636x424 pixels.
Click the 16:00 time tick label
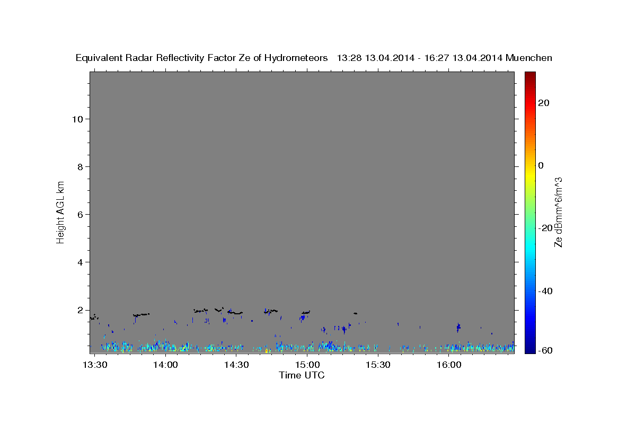448,365
